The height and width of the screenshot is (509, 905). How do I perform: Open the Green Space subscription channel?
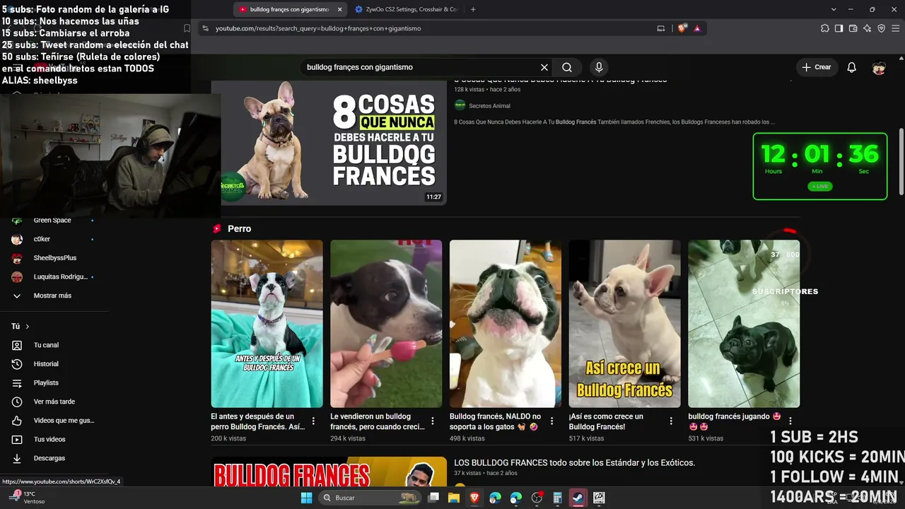pyautogui.click(x=54, y=221)
